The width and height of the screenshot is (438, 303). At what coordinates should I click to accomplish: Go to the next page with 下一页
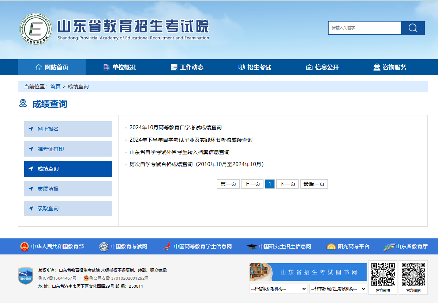287,184
